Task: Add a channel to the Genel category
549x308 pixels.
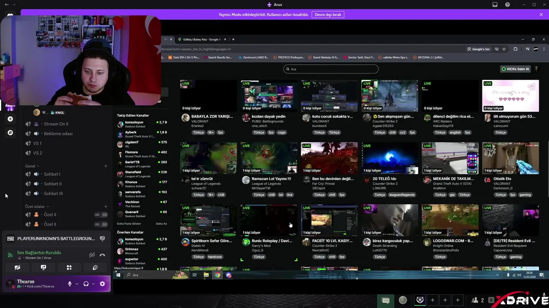Action: point(106,166)
